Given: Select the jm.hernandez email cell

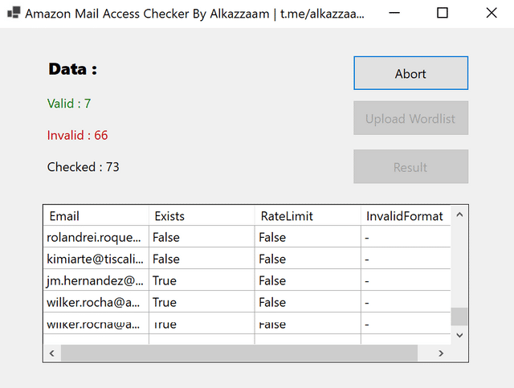Looking at the screenshot, I should (x=96, y=280).
